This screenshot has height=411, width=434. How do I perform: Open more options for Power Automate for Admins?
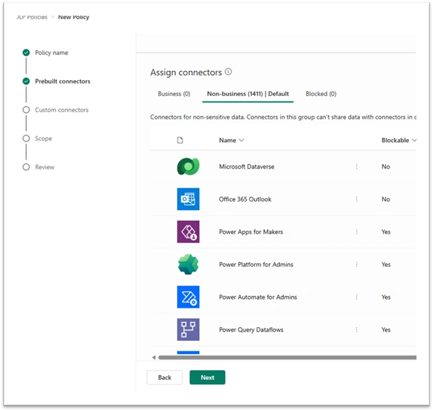coord(357,297)
